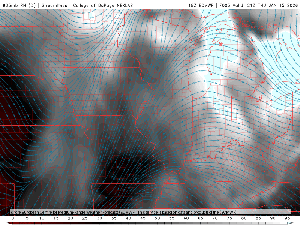Click the "55" label on the color scale
The height and width of the screenshot is (225, 300).
tap(172, 218)
